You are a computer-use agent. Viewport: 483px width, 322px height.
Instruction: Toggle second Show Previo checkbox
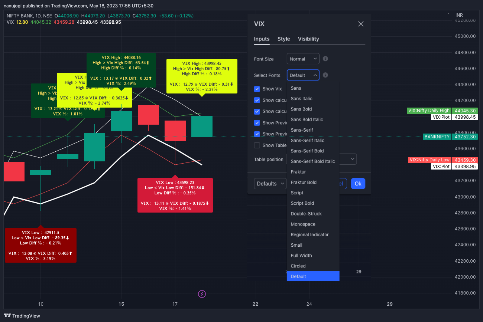[x=257, y=134]
